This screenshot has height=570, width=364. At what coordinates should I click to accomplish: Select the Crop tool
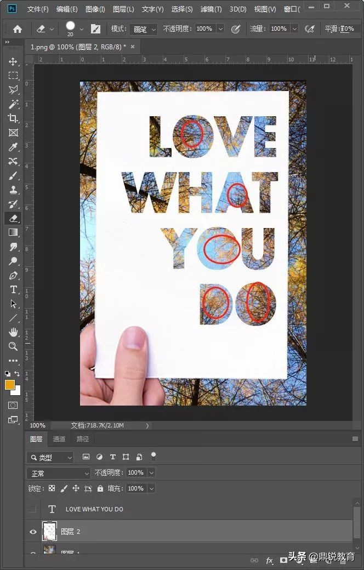(13, 118)
